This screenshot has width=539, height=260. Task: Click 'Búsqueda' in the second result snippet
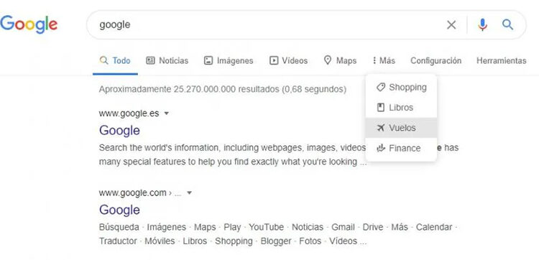pos(119,227)
